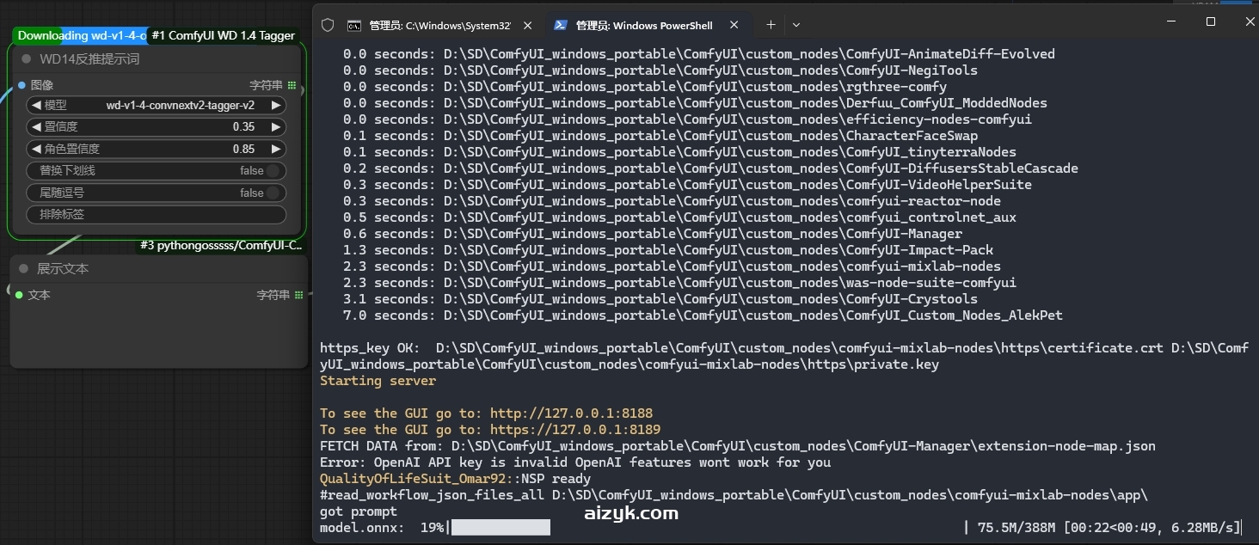This screenshot has height=545, width=1259.
Task: Open the new tab dropdown chevron
Action: click(796, 25)
